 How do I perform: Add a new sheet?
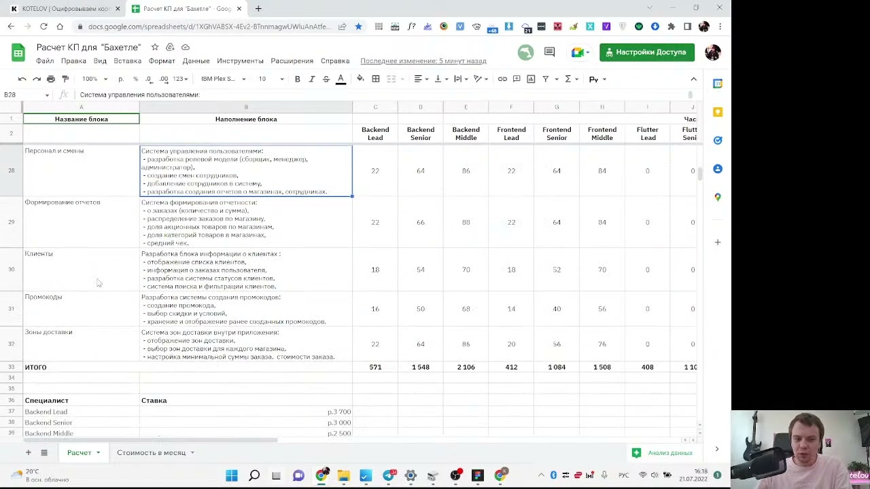(x=28, y=452)
